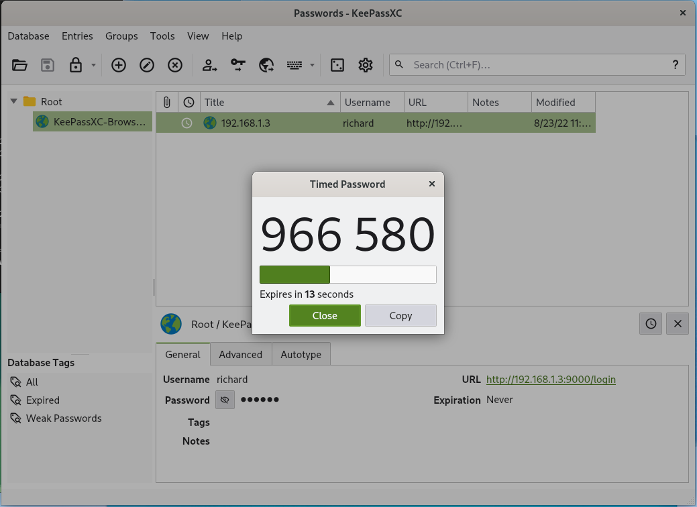Click the Save database floppy icon
697x507 pixels.
click(x=48, y=65)
